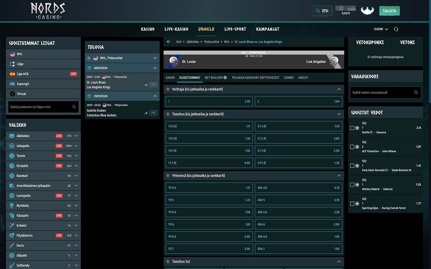Viewport: 431px width, 269px height.
Task: Open stats for Seattle Kraken match
Action: pos(146,113)
